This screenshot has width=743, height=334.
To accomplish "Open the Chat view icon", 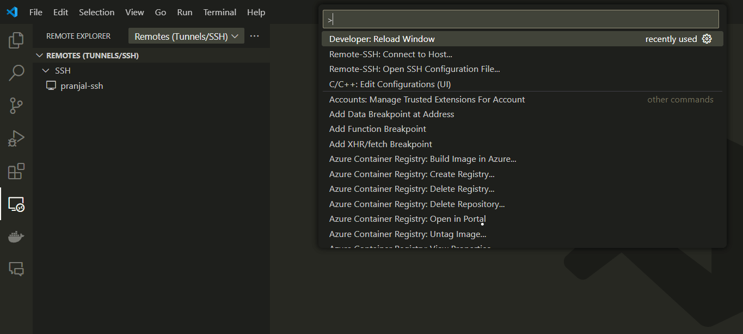I will pyautogui.click(x=16, y=269).
